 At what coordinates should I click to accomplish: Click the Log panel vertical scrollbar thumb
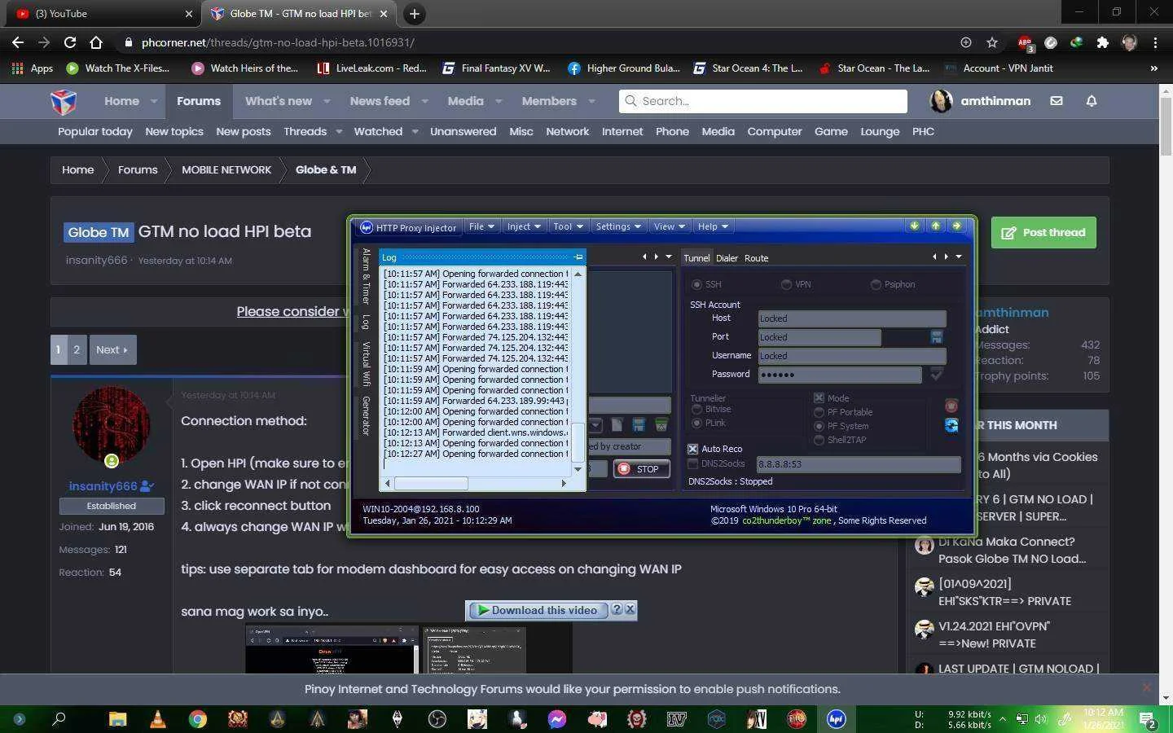[x=578, y=443]
